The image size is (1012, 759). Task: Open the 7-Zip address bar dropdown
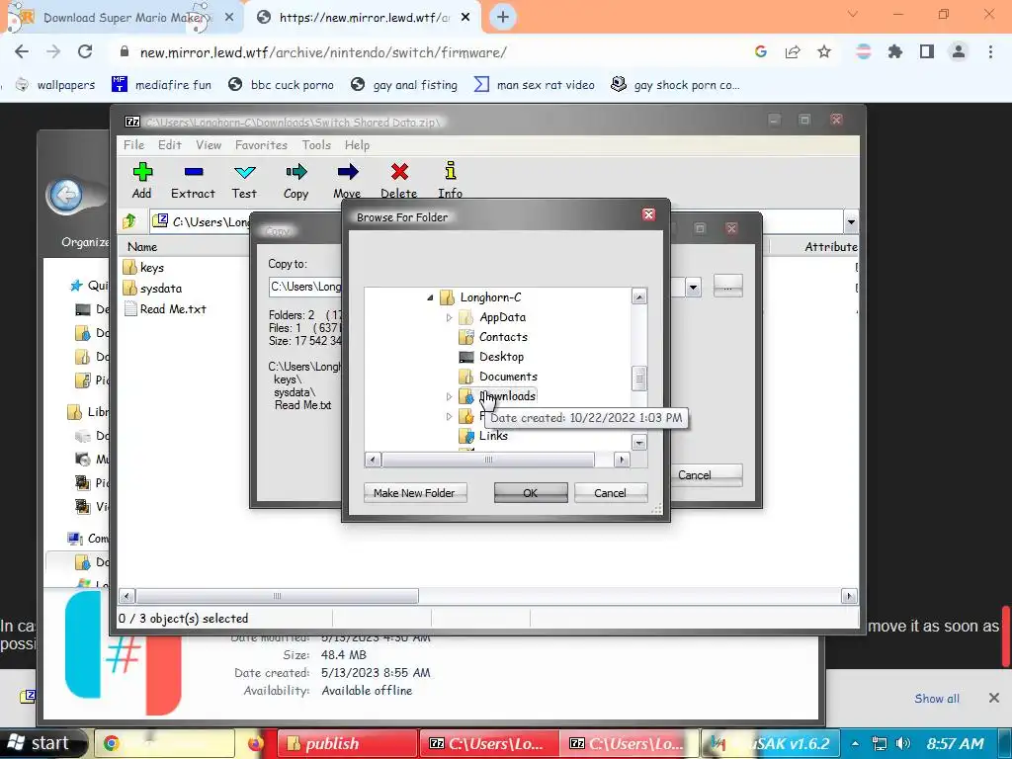pyautogui.click(x=851, y=222)
